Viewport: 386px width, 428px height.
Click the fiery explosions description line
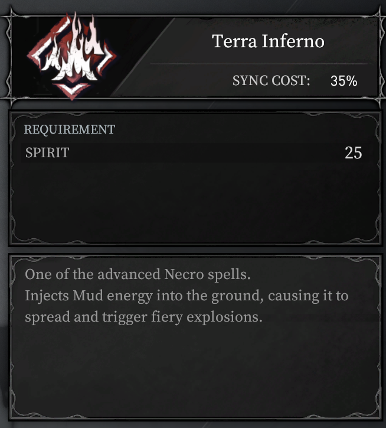[x=143, y=317]
